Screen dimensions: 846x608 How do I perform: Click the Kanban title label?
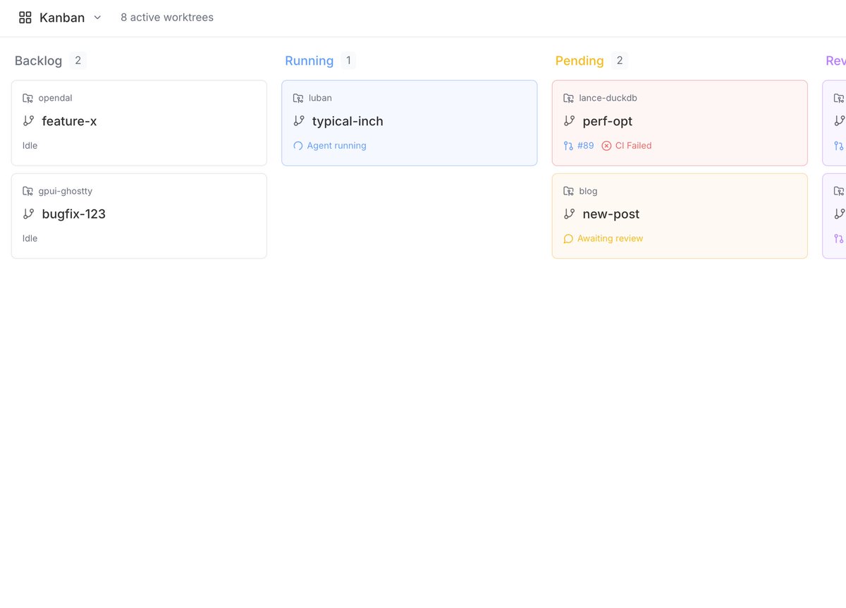[x=62, y=18]
